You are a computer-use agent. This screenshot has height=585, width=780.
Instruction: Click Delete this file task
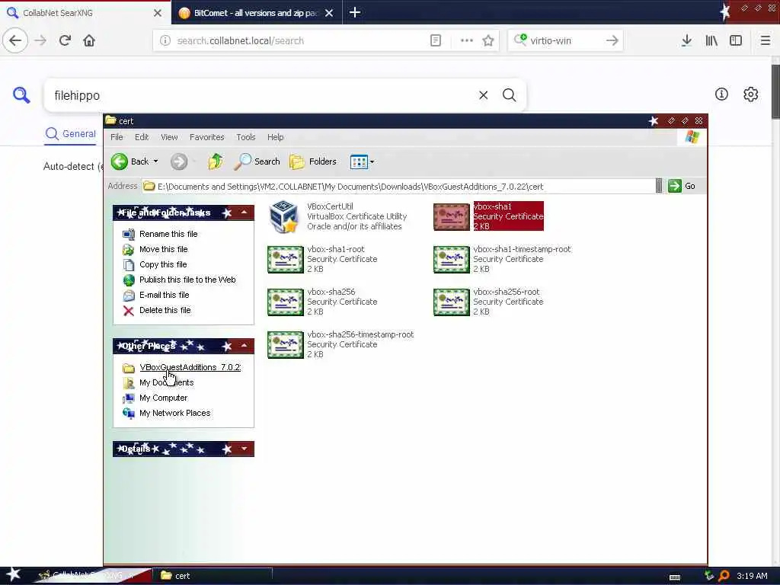165,311
